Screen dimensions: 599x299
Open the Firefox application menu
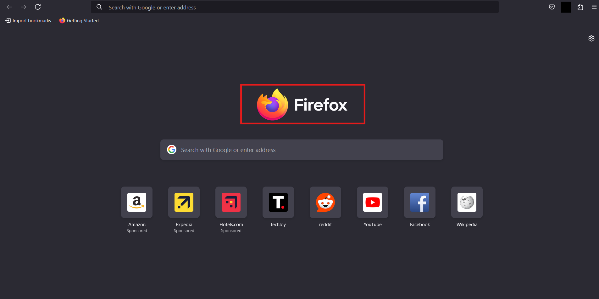tap(594, 7)
